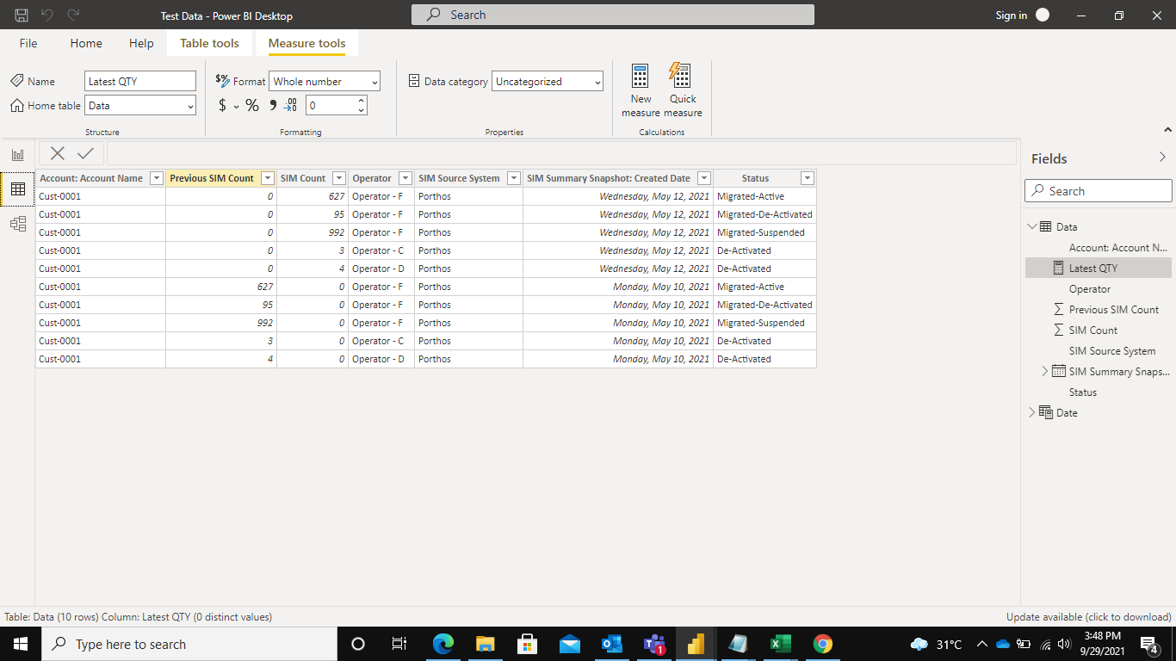The height and width of the screenshot is (661, 1176).
Task: Switch to the Help tab
Action: coord(141,43)
